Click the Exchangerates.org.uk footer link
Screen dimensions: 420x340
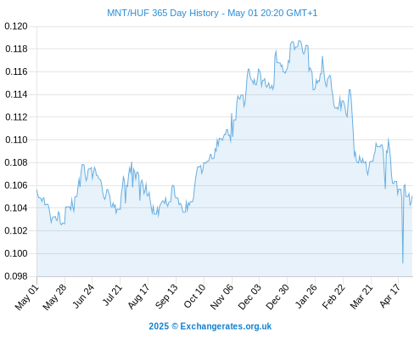click(x=226, y=326)
